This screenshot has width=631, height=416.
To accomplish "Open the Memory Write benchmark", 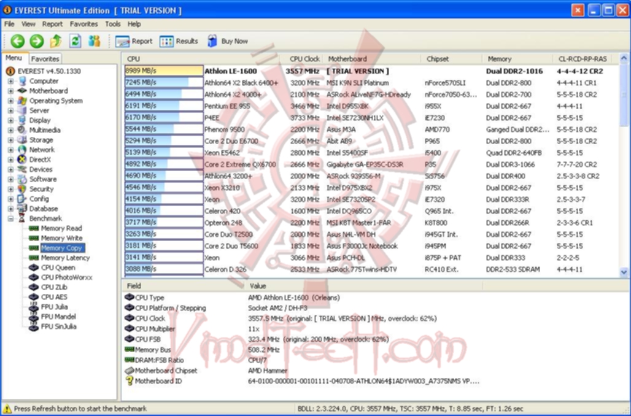I will pos(61,238).
